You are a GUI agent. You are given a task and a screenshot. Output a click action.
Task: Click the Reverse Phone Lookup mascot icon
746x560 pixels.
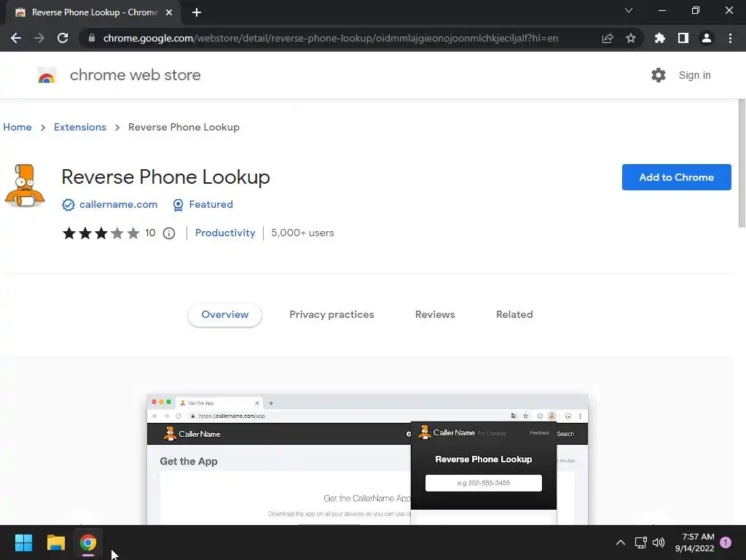tap(25, 186)
